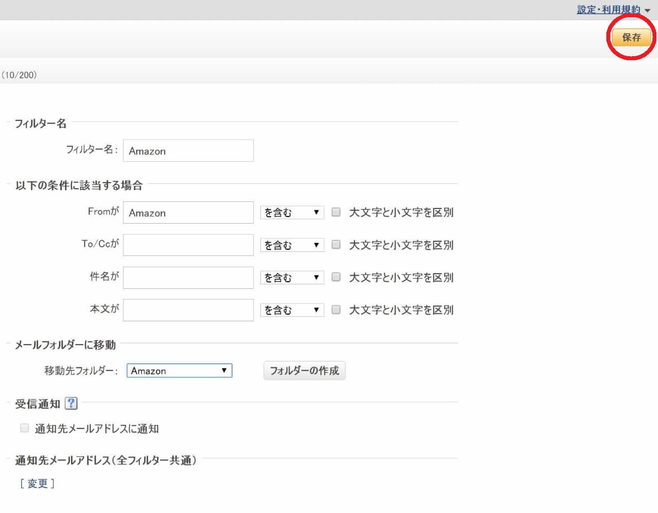
Task: Open the 件名が を含む condition dropdown
Action: tap(292, 278)
